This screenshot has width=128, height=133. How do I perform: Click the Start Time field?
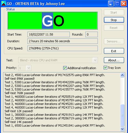pos(48,34)
